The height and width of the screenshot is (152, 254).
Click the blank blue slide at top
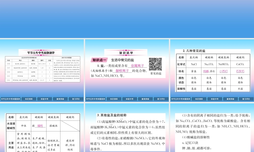click(x=127, y=19)
